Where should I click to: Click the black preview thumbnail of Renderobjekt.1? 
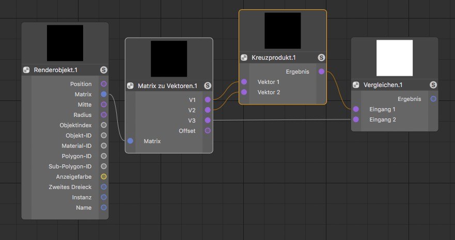pos(65,43)
